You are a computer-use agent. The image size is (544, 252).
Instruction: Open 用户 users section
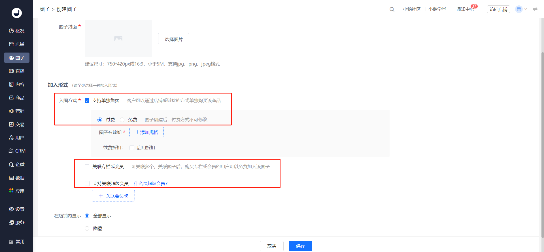[x=17, y=138]
